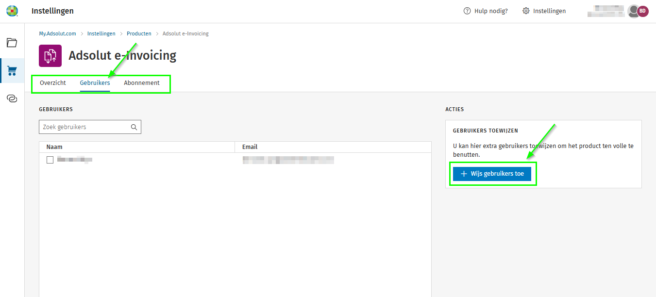Open the folder icon in left sidebar
The height and width of the screenshot is (297, 656).
[12, 43]
